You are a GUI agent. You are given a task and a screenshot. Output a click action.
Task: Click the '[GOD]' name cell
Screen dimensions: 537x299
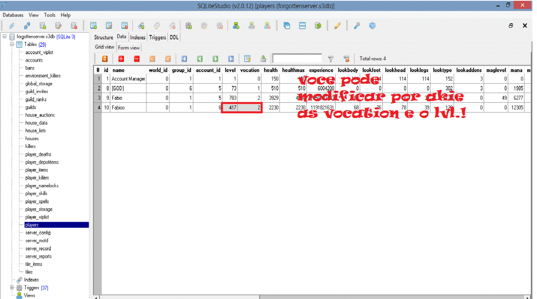128,88
